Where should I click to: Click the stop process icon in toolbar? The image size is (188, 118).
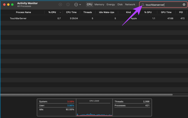[60, 4]
